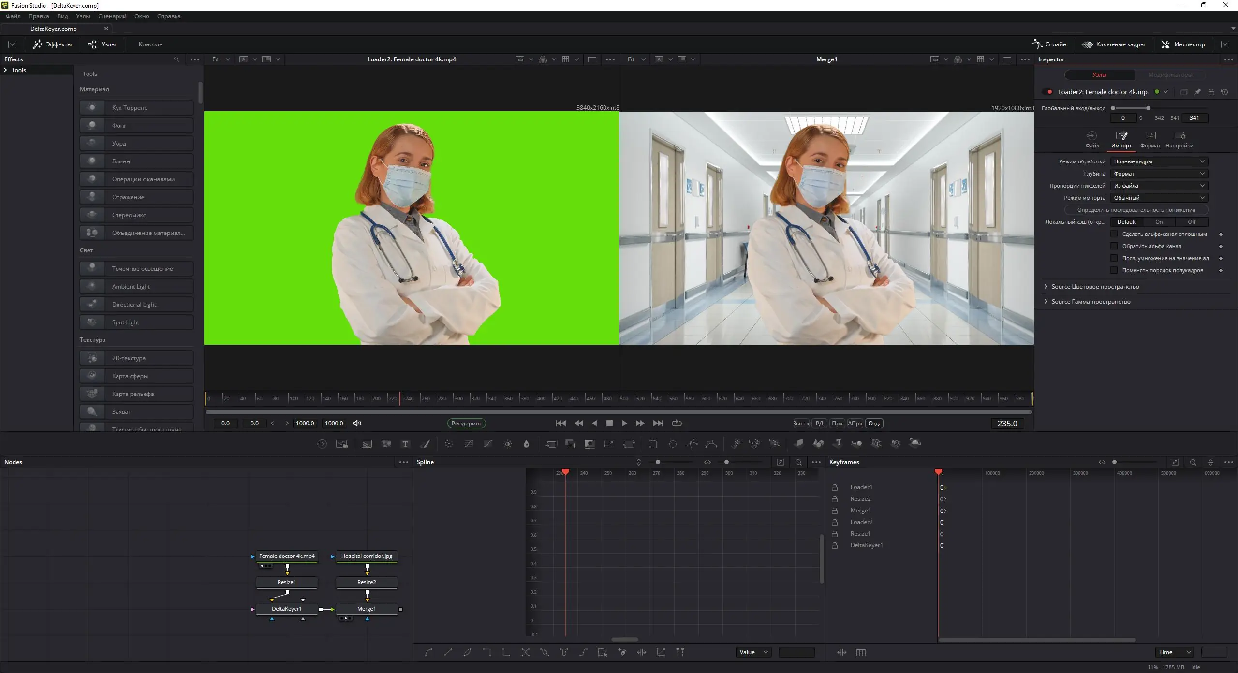This screenshot has width=1238, height=673.
Task: Expand 'Source Цветовое пространство' section
Action: tap(1095, 287)
